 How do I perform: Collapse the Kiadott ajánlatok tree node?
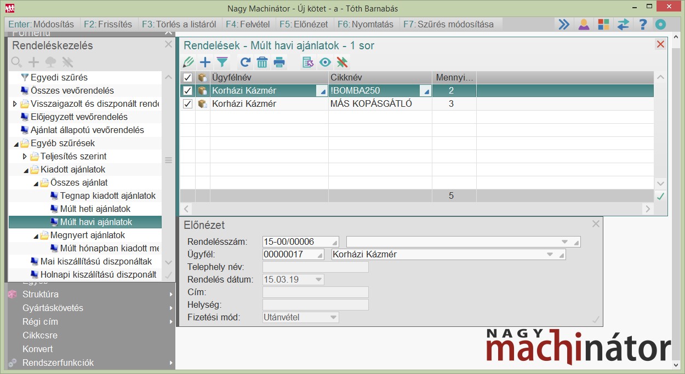click(25, 170)
